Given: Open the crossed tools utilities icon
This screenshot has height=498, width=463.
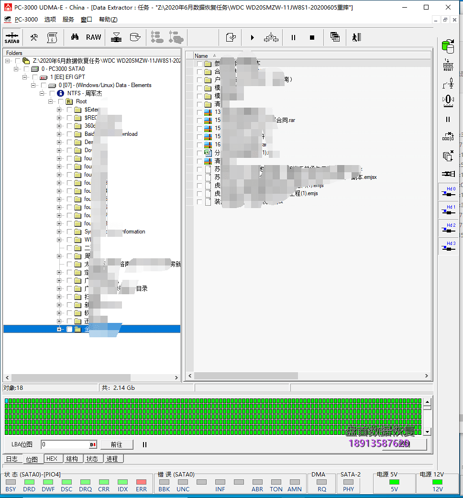Looking at the screenshot, I should pos(34,37).
